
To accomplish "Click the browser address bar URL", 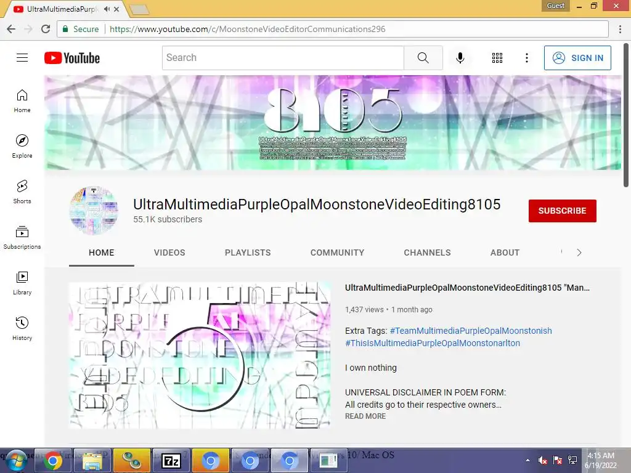I will (248, 29).
